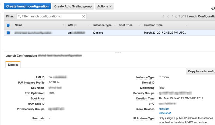215x125 pixels.
Task: Click the Kernel ID label
Action: [x=148, y=83]
